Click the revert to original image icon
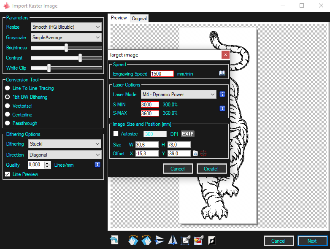Screen dimensions: 330x249 pyautogui.click(x=114, y=241)
